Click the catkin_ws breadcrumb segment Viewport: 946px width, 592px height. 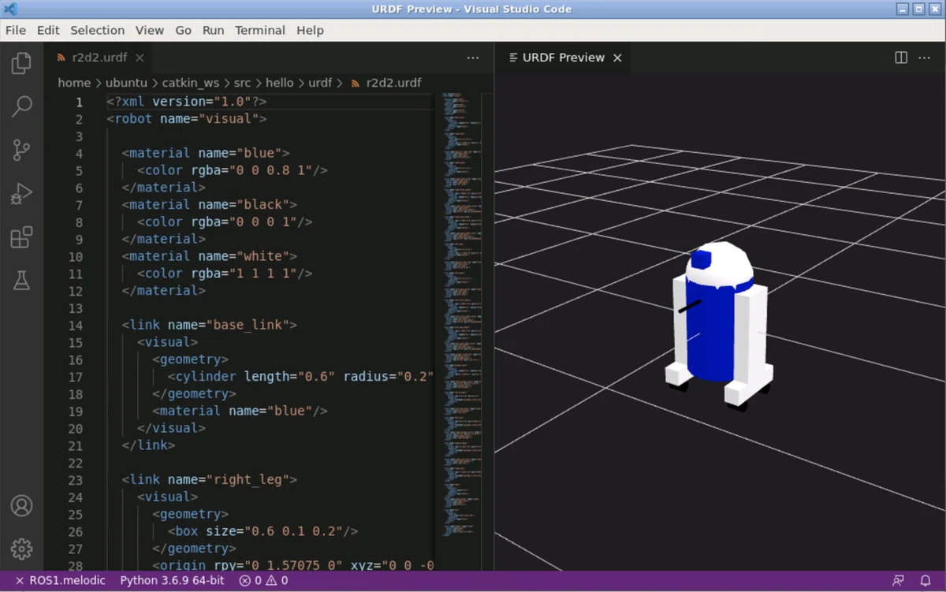(x=191, y=83)
